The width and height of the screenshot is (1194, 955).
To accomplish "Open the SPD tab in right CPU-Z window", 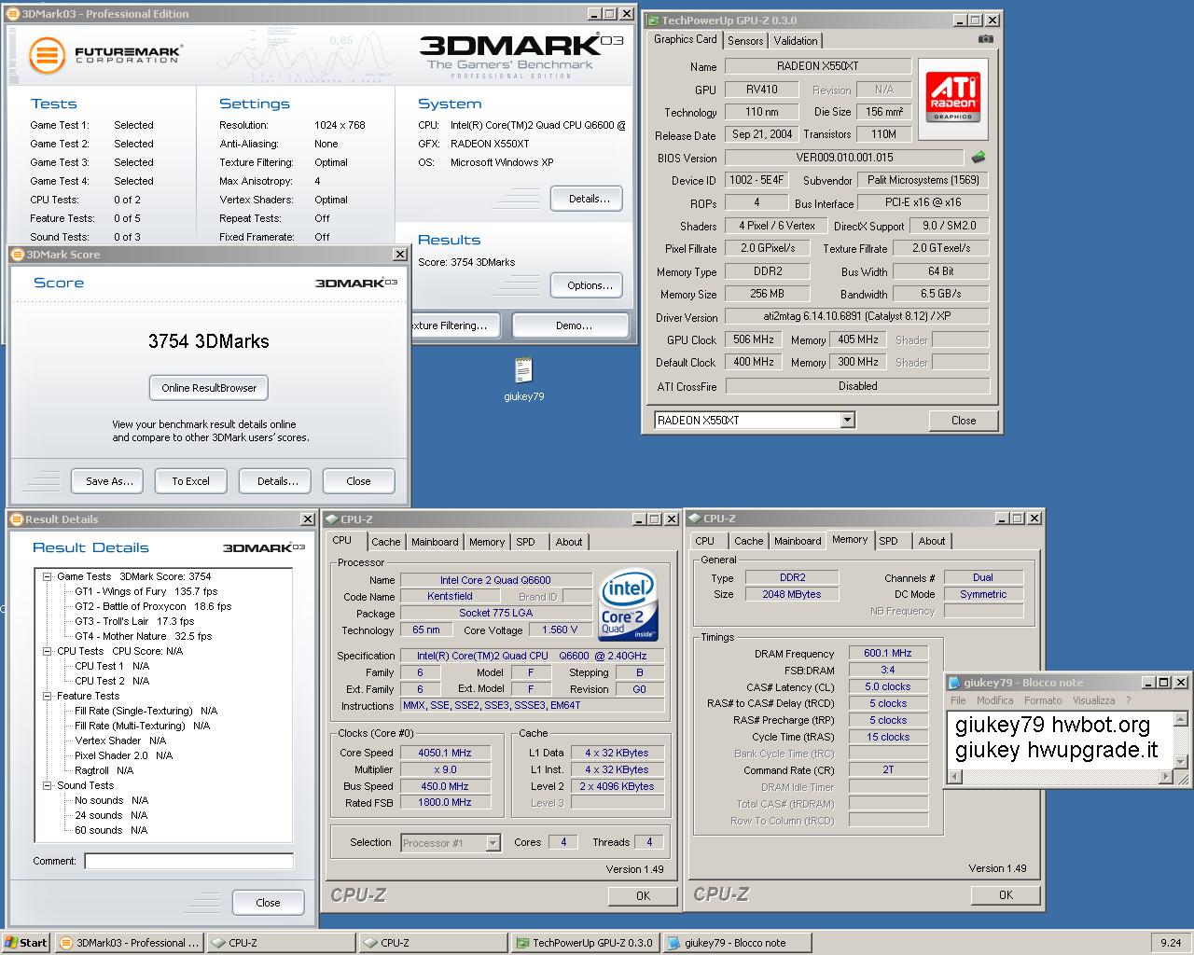I will pos(888,541).
